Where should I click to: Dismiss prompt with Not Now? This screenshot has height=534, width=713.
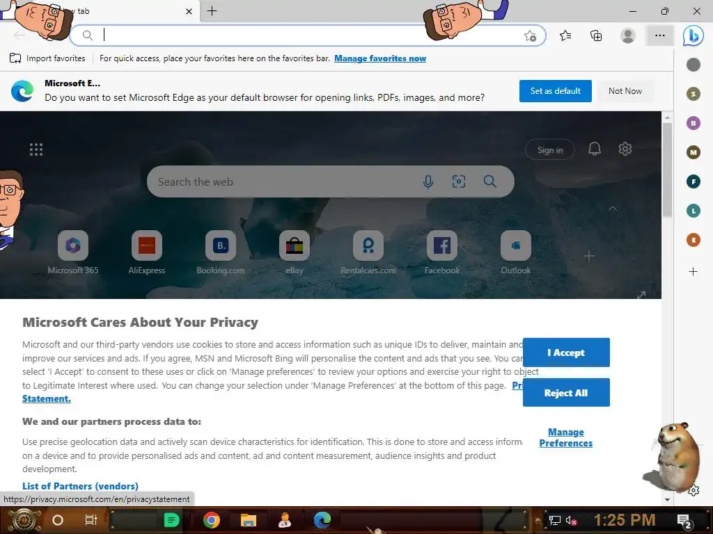[625, 91]
